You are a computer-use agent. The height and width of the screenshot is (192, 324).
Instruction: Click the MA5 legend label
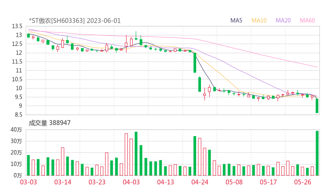tap(236, 21)
